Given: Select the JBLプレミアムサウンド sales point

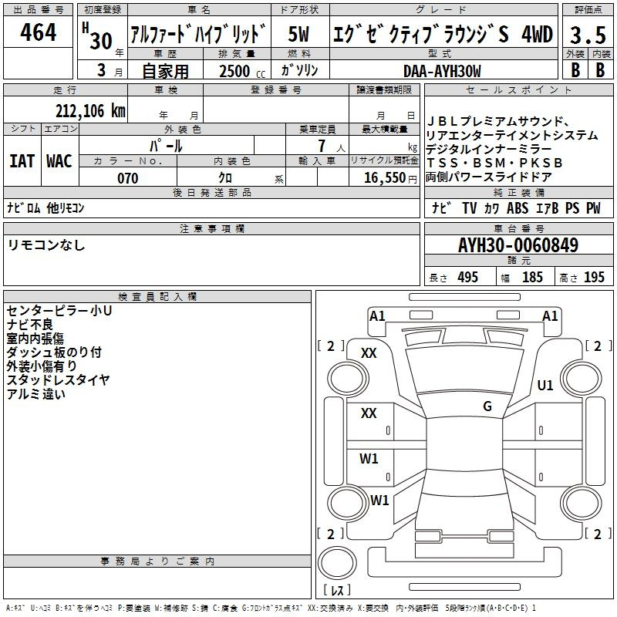Looking at the screenshot, I should point(497,121).
